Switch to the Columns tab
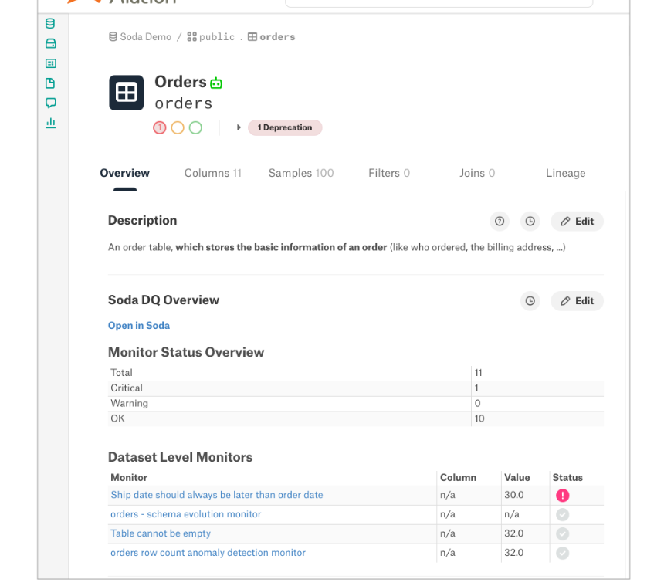 click(213, 173)
